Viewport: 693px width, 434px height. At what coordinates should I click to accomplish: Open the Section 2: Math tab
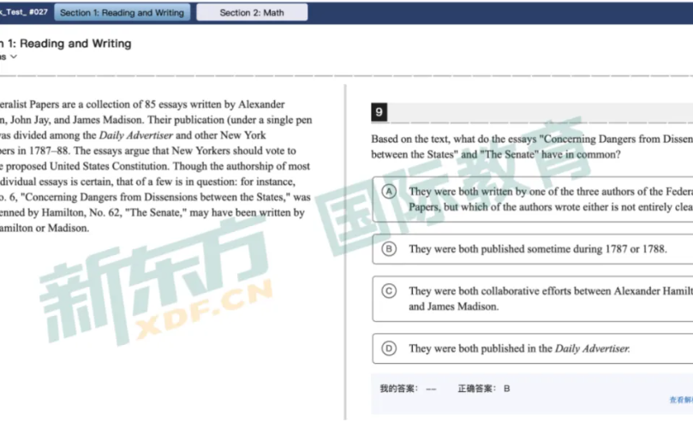251,13
